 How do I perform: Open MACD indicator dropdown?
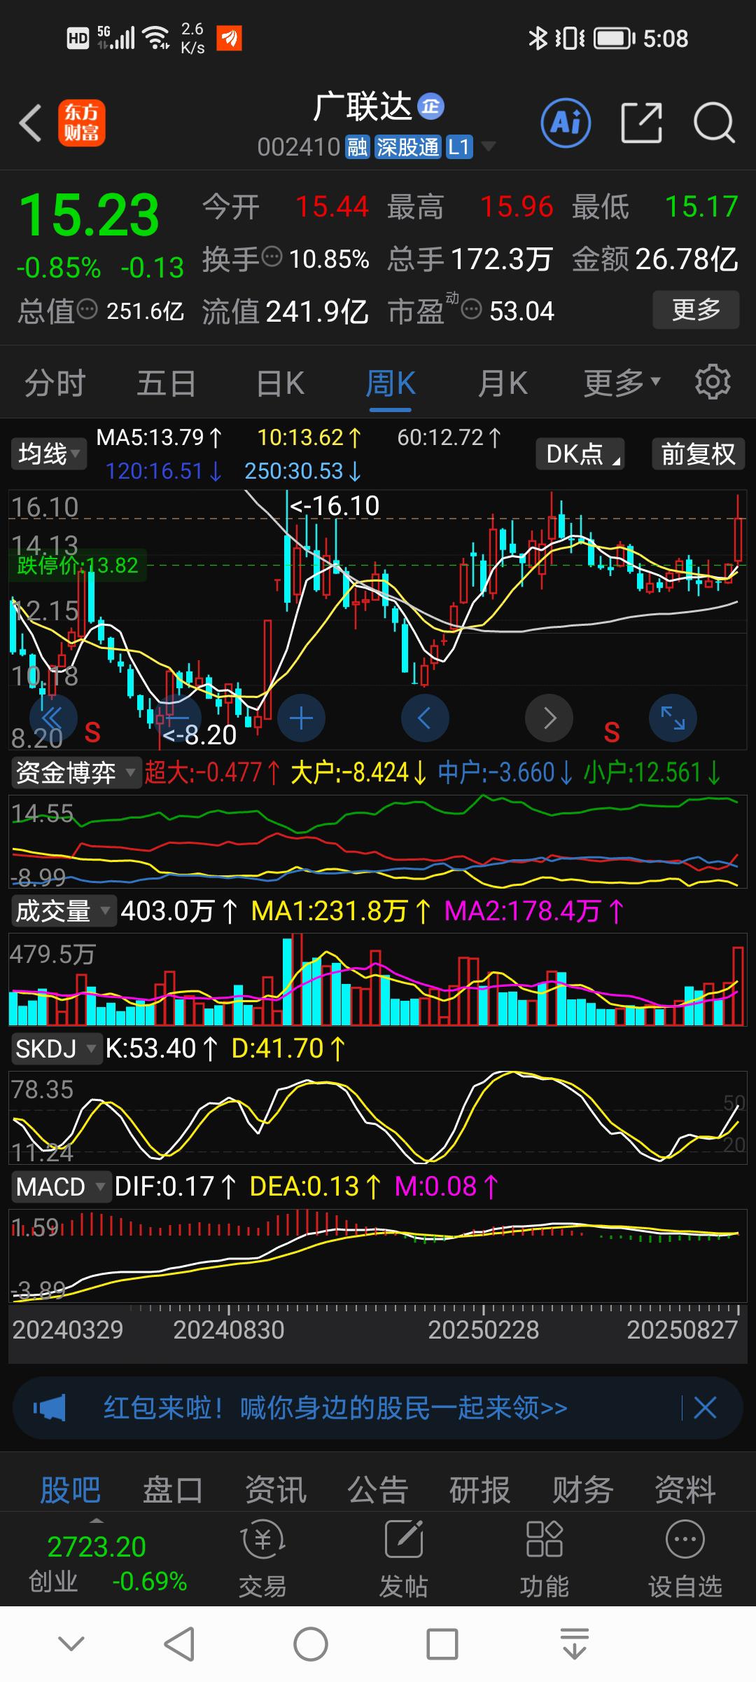tap(61, 1187)
